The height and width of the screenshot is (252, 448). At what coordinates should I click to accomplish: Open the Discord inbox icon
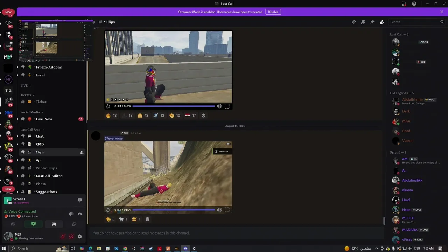[404, 3]
